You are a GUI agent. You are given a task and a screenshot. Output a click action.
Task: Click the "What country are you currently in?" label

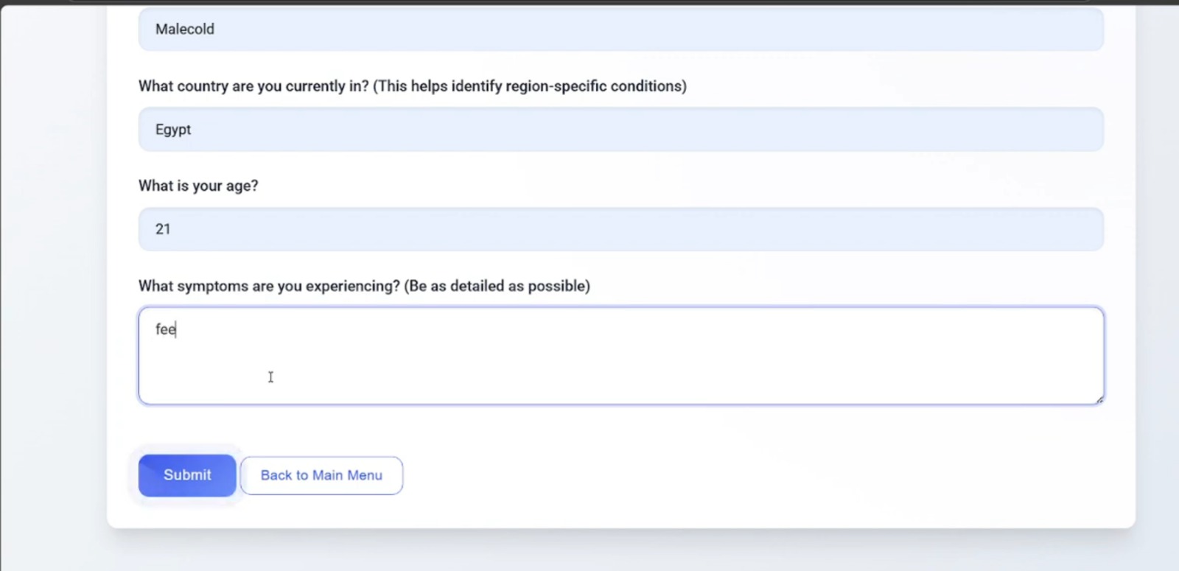point(253,86)
